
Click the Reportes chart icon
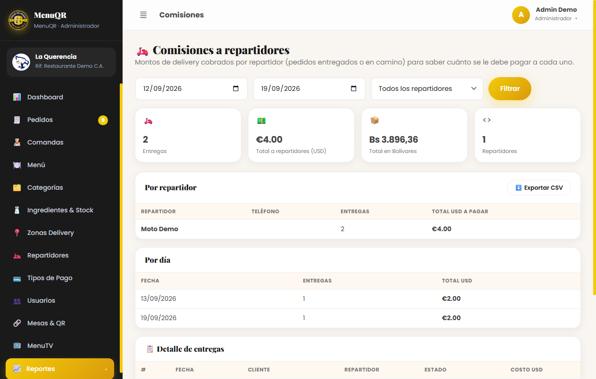tap(17, 369)
